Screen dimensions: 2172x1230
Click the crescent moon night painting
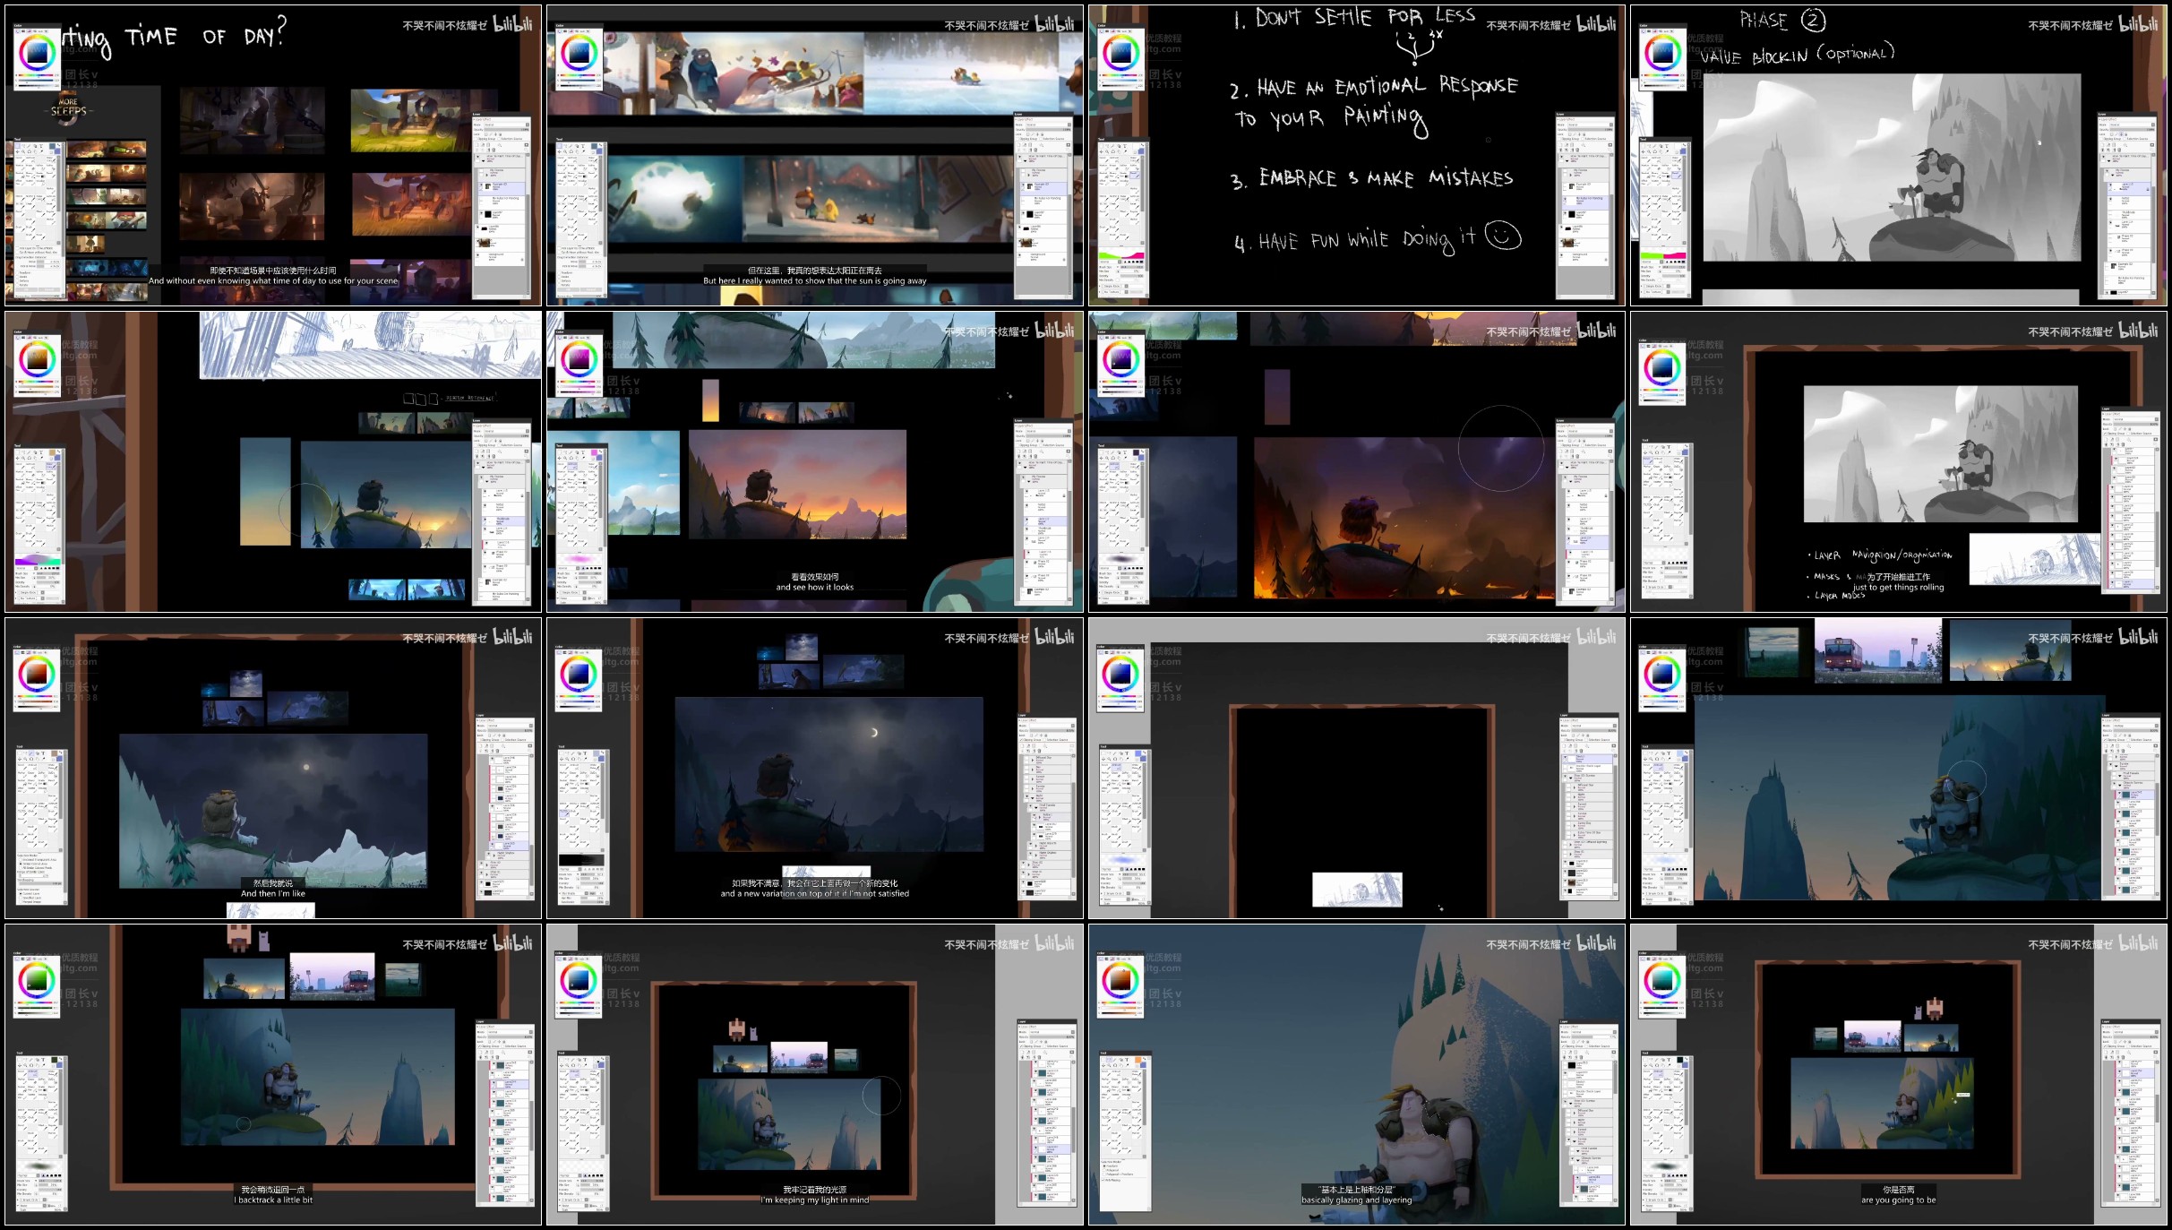(828, 774)
